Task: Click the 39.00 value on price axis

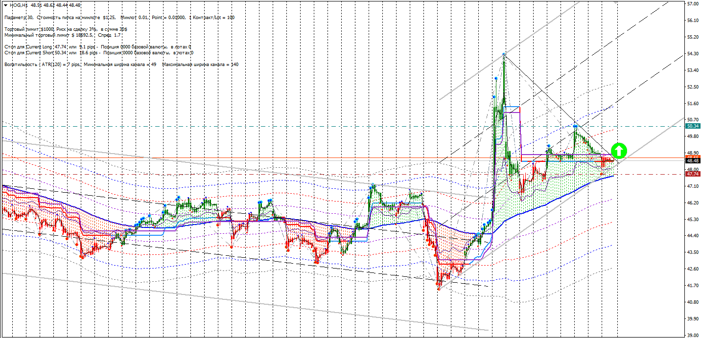Action: [x=693, y=336]
